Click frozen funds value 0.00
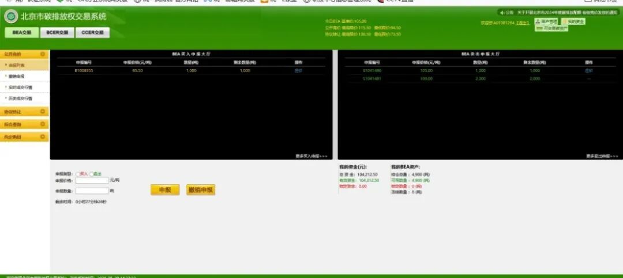 (362, 186)
